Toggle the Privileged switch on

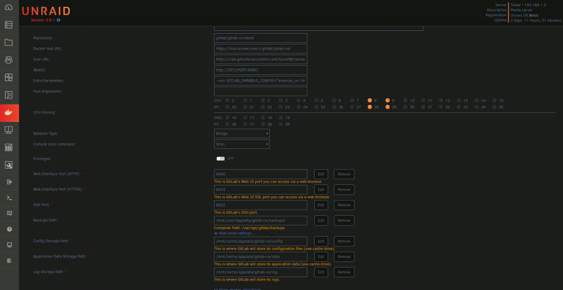pyautogui.click(x=221, y=158)
